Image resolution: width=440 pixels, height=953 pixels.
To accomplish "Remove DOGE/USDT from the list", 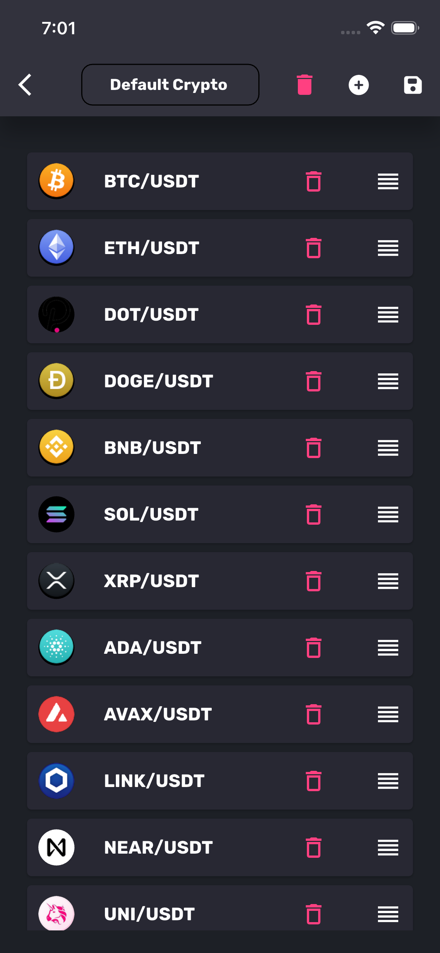I will (x=313, y=381).
